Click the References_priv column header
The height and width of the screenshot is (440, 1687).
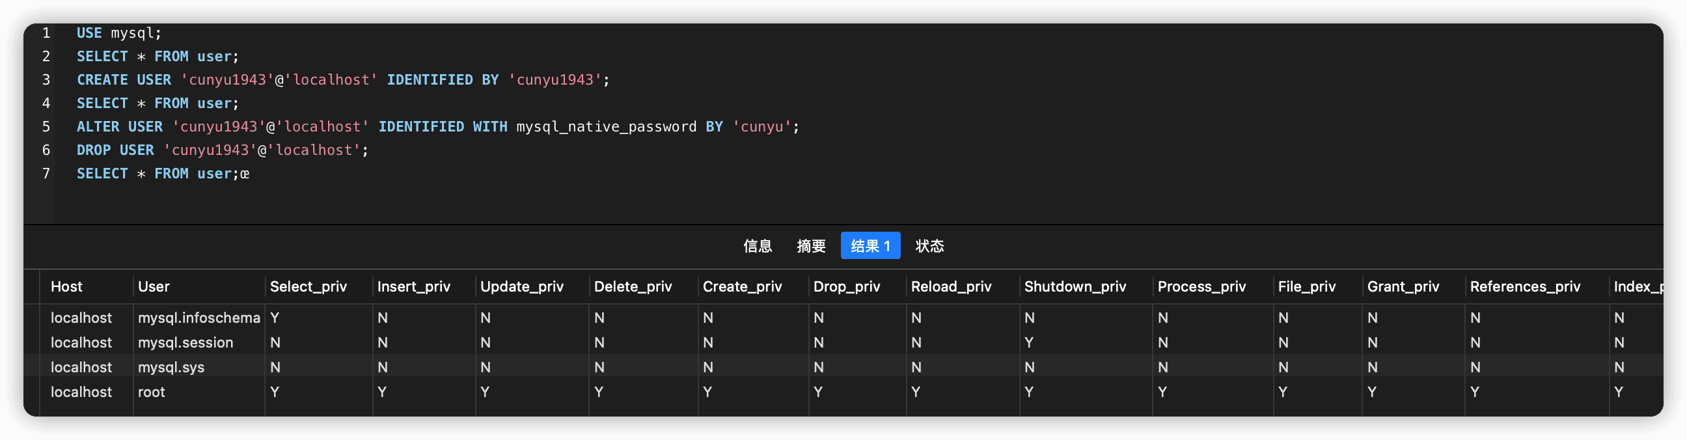[1524, 286]
